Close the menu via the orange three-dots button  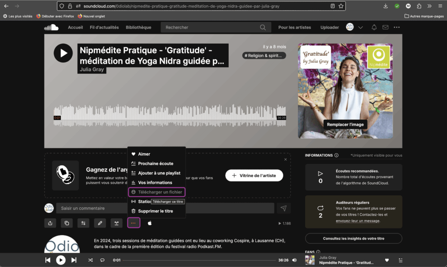(134, 223)
